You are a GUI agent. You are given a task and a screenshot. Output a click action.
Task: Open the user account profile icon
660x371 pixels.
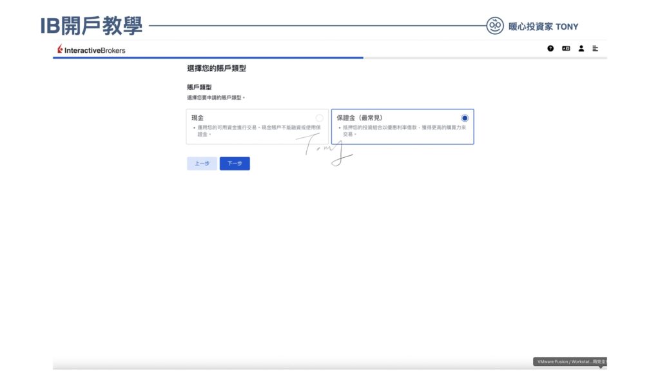coord(581,48)
